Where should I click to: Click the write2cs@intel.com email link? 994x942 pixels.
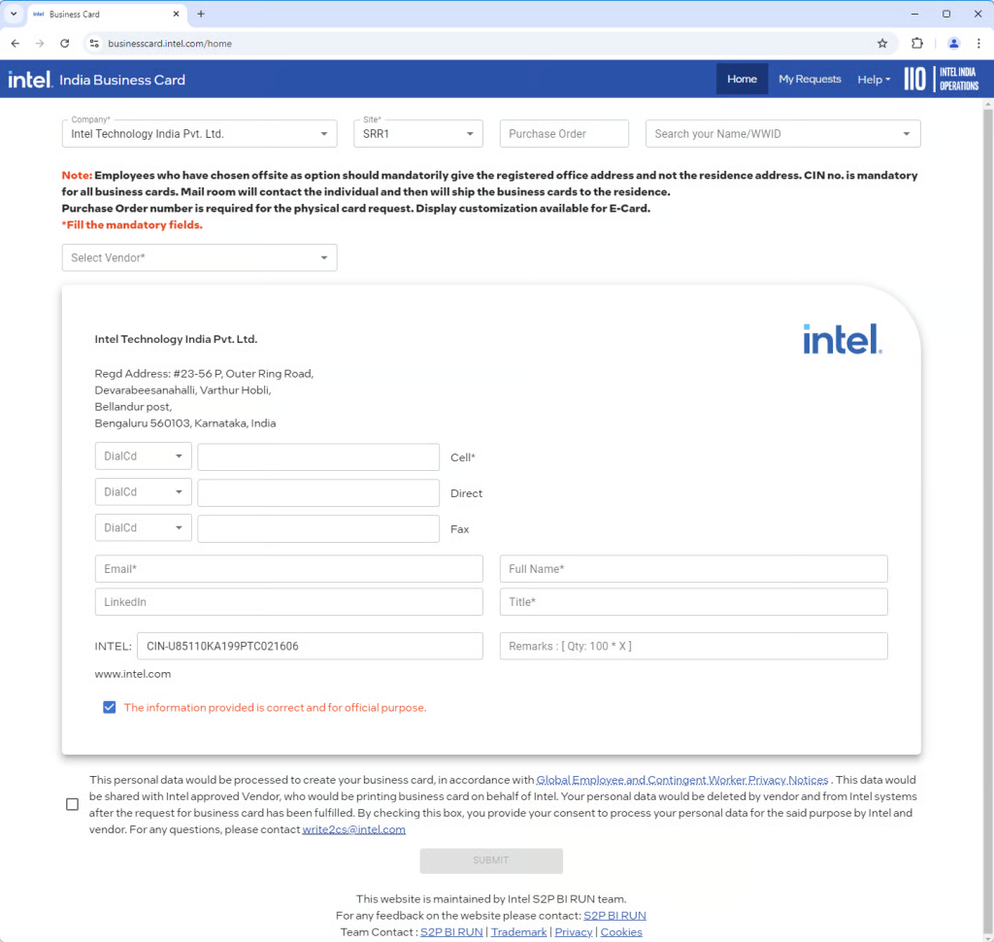coord(353,830)
